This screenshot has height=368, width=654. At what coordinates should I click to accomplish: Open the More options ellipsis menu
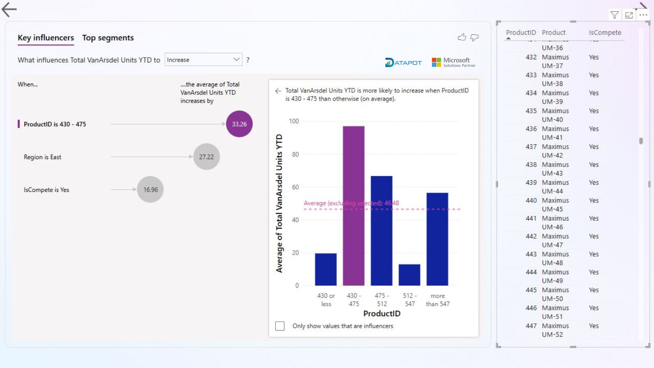(x=643, y=15)
